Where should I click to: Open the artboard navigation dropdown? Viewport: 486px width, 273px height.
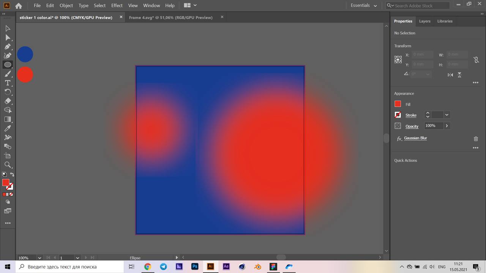click(77, 258)
